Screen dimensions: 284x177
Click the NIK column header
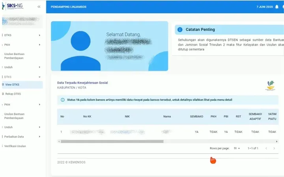pyautogui.click(x=127, y=116)
